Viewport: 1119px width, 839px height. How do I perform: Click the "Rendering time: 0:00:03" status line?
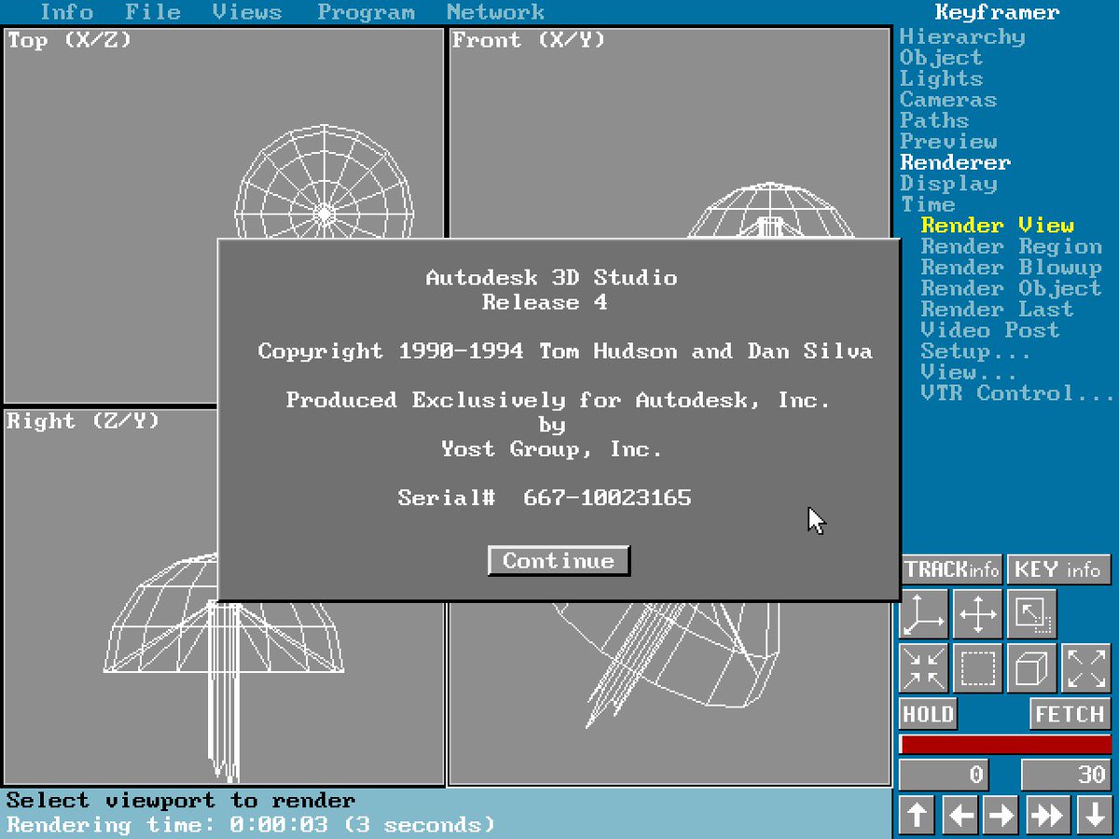coord(251,825)
